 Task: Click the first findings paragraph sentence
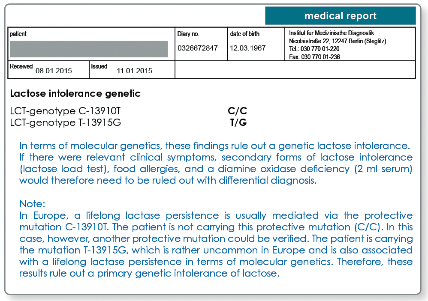click(214, 146)
